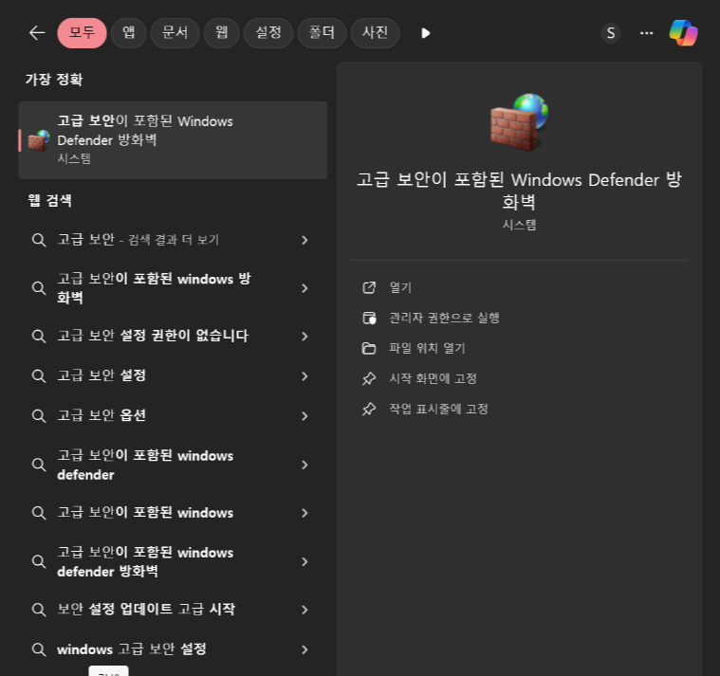Viewport: 720px width, 676px height.
Task: Expand chevron for 고급 보안이 포함된 windows suggestion
Action: [305, 513]
